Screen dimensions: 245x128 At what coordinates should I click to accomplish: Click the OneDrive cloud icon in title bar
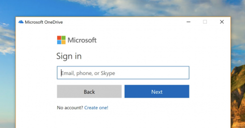(x=21, y=22)
